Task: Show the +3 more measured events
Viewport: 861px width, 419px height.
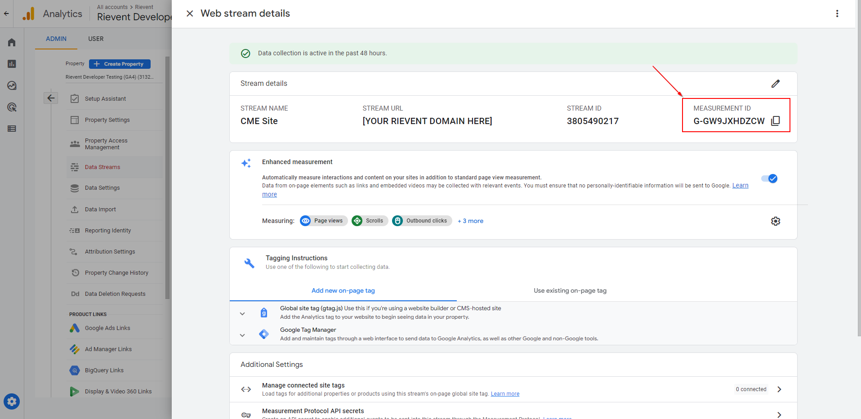Action: pos(470,221)
